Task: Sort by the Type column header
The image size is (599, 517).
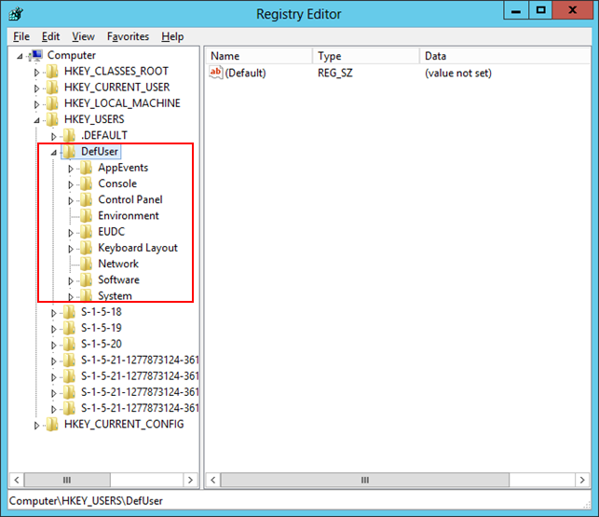Action: point(366,56)
